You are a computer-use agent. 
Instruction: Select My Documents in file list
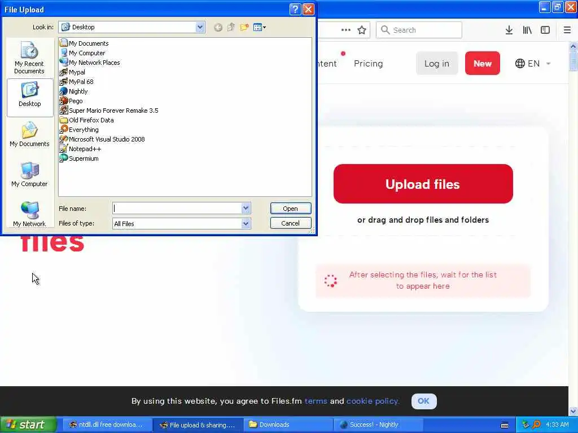pos(85,43)
